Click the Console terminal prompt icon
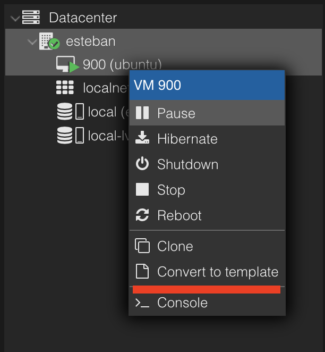Viewport: 325px width, 352px height. pos(142,303)
